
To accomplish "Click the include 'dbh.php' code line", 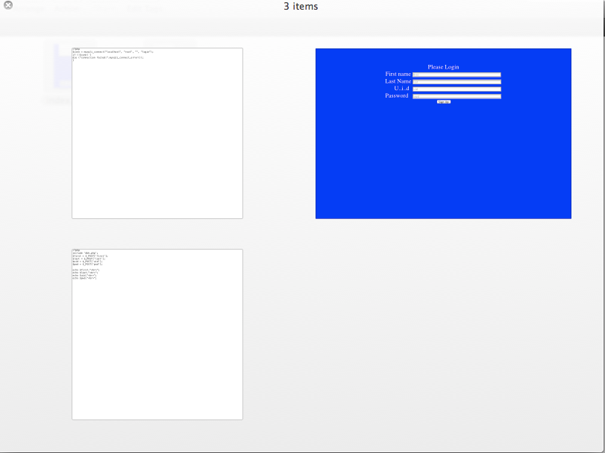I will tap(85, 253).
